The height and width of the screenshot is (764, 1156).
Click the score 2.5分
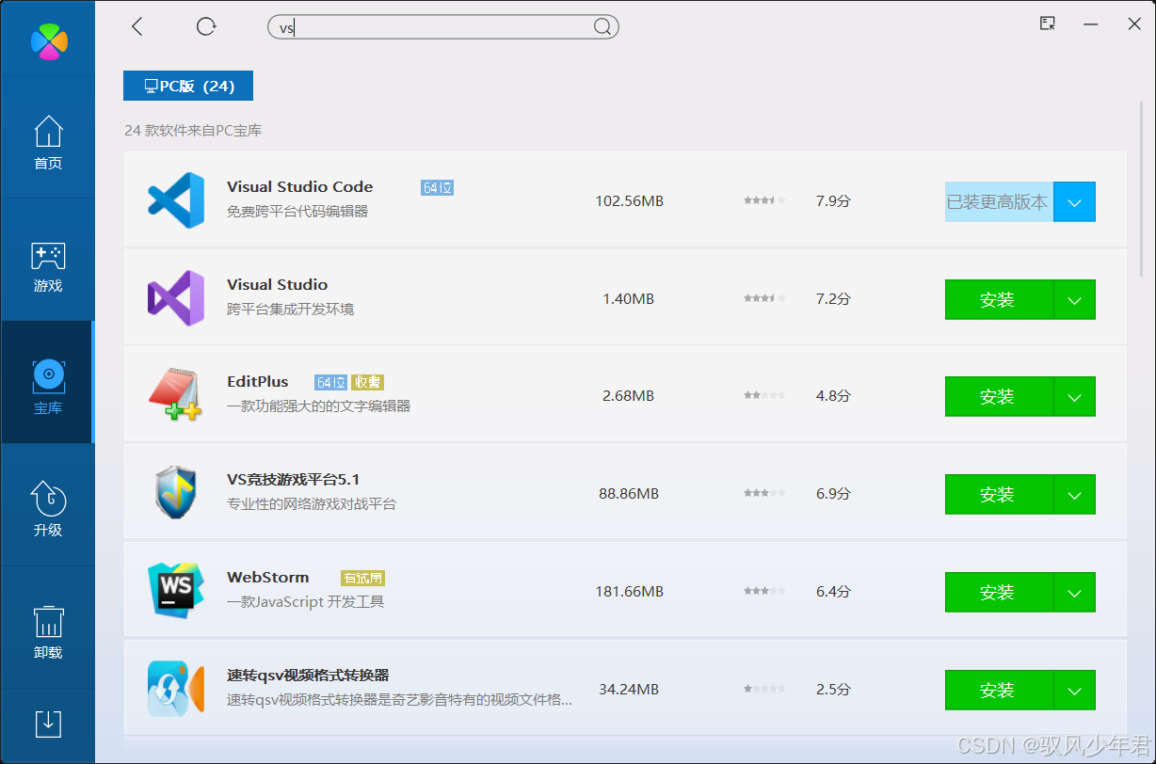tap(833, 690)
